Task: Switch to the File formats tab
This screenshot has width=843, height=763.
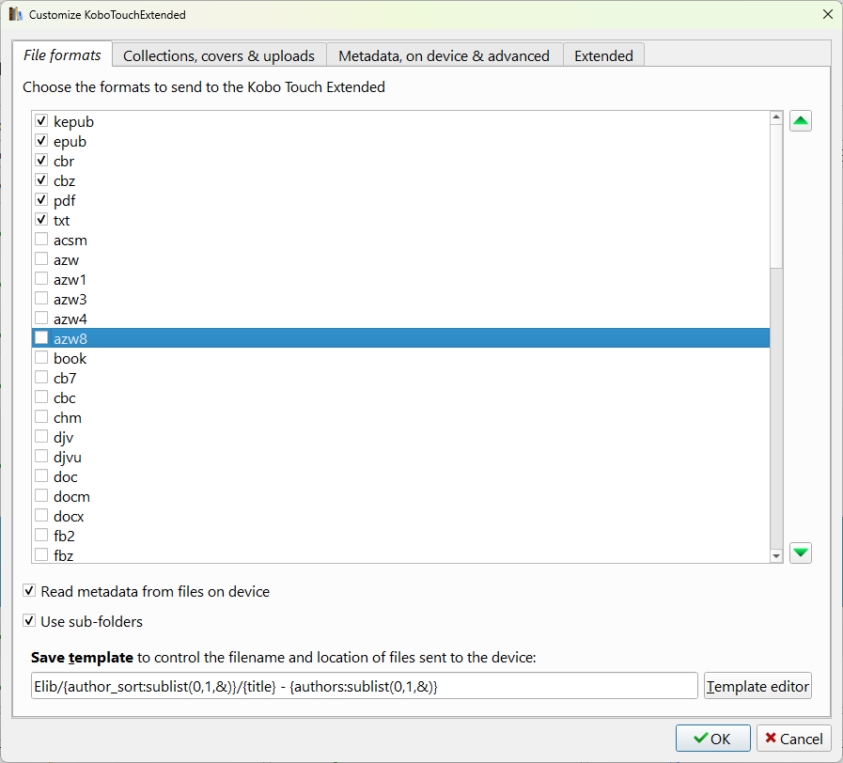Action: tap(62, 54)
